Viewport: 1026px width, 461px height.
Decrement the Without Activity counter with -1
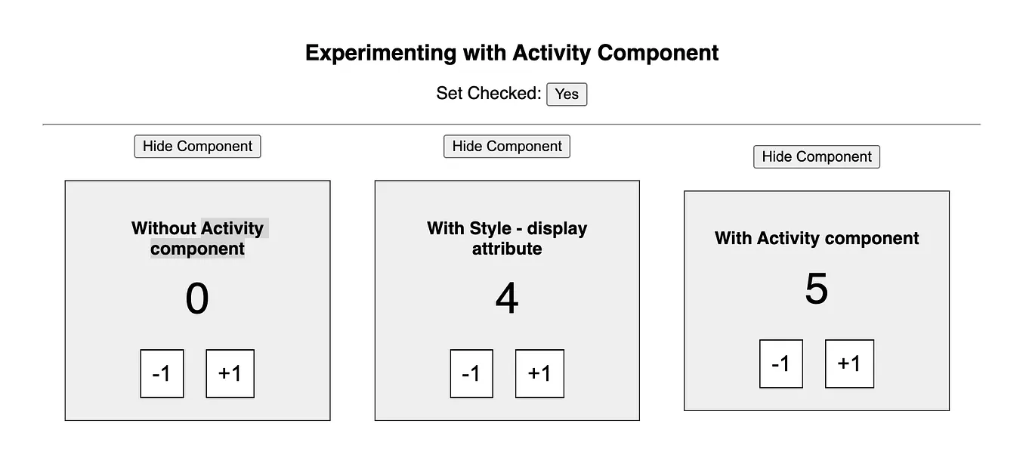coord(162,373)
